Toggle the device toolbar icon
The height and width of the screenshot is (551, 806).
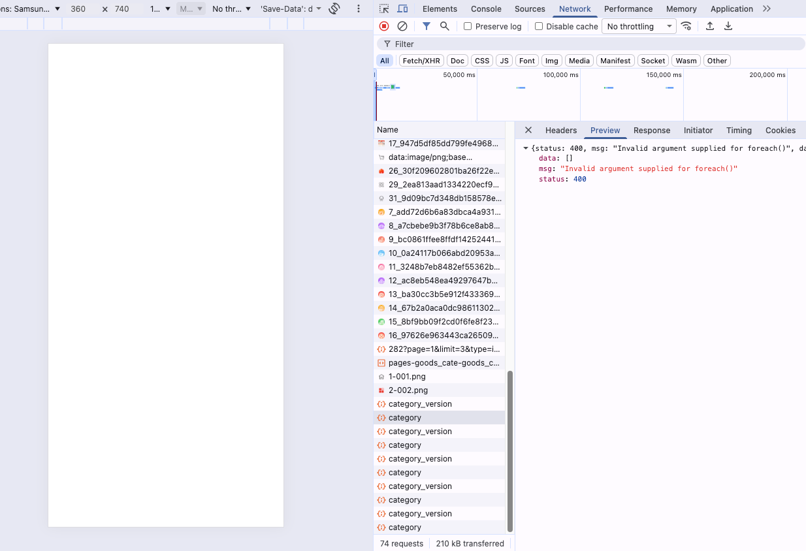pyautogui.click(x=402, y=9)
